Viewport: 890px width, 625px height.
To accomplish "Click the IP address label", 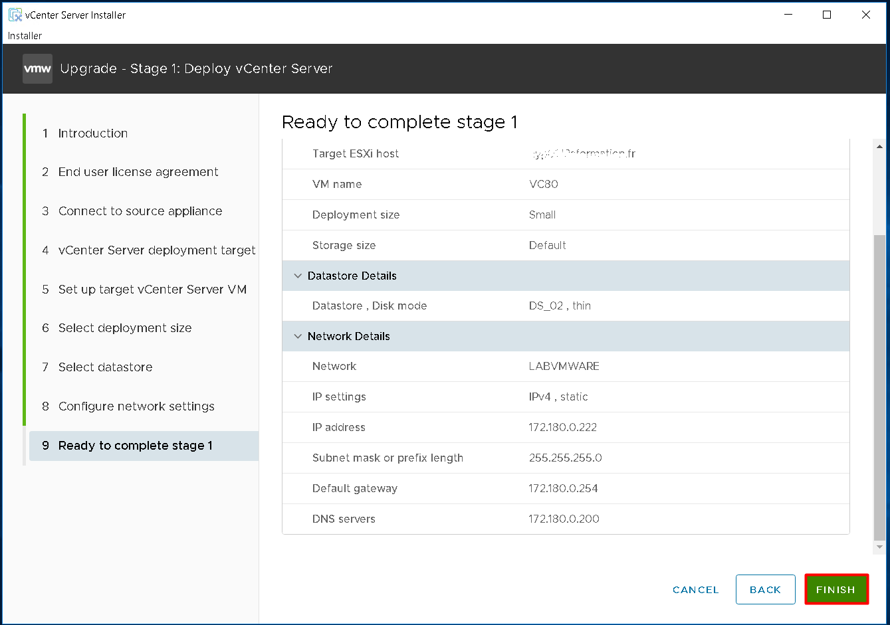I will [x=339, y=427].
